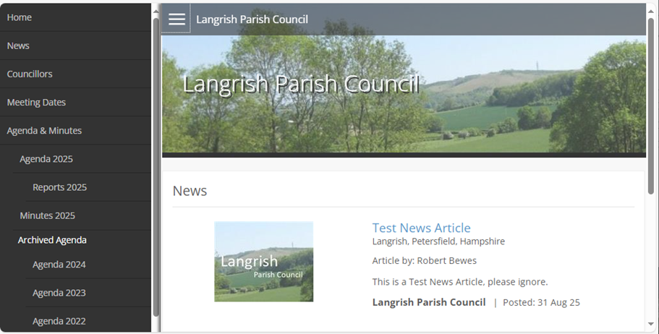Open Agenda 2022 archive
This screenshot has height=334, width=659.
pos(59,321)
